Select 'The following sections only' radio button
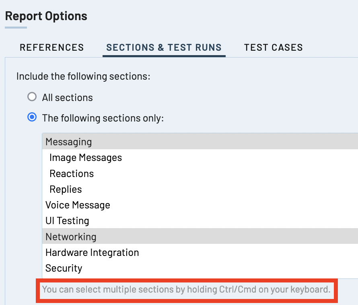Screen dimensions: 358x305 32,117
